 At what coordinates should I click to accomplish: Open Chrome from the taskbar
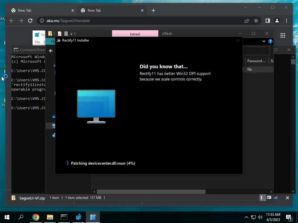click(x=36, y=217)
